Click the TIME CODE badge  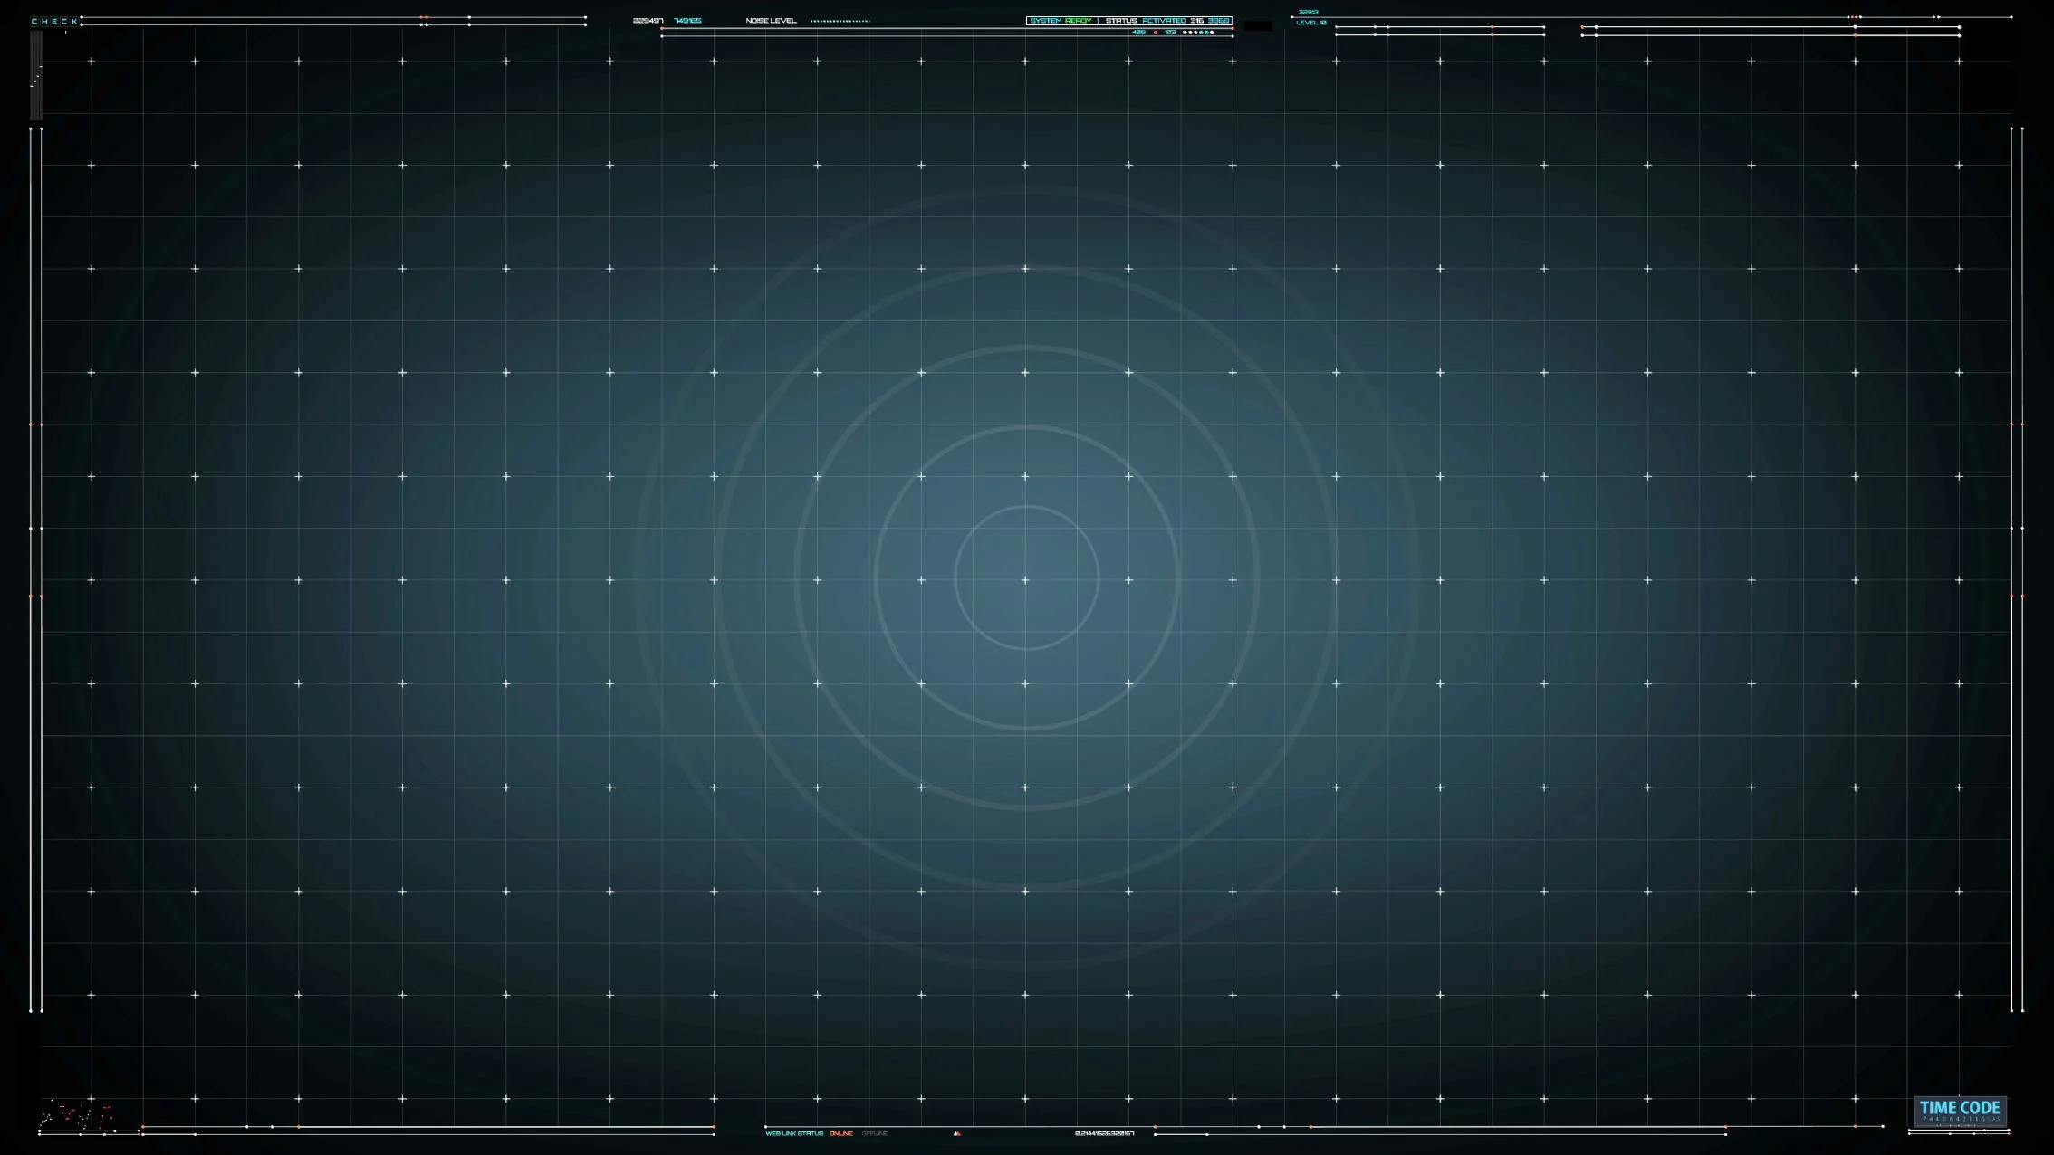pos(1960,1111)
